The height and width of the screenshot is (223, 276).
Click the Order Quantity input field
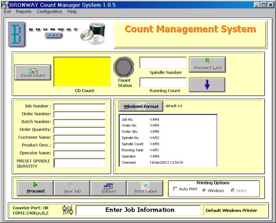[x=80, y=130]
